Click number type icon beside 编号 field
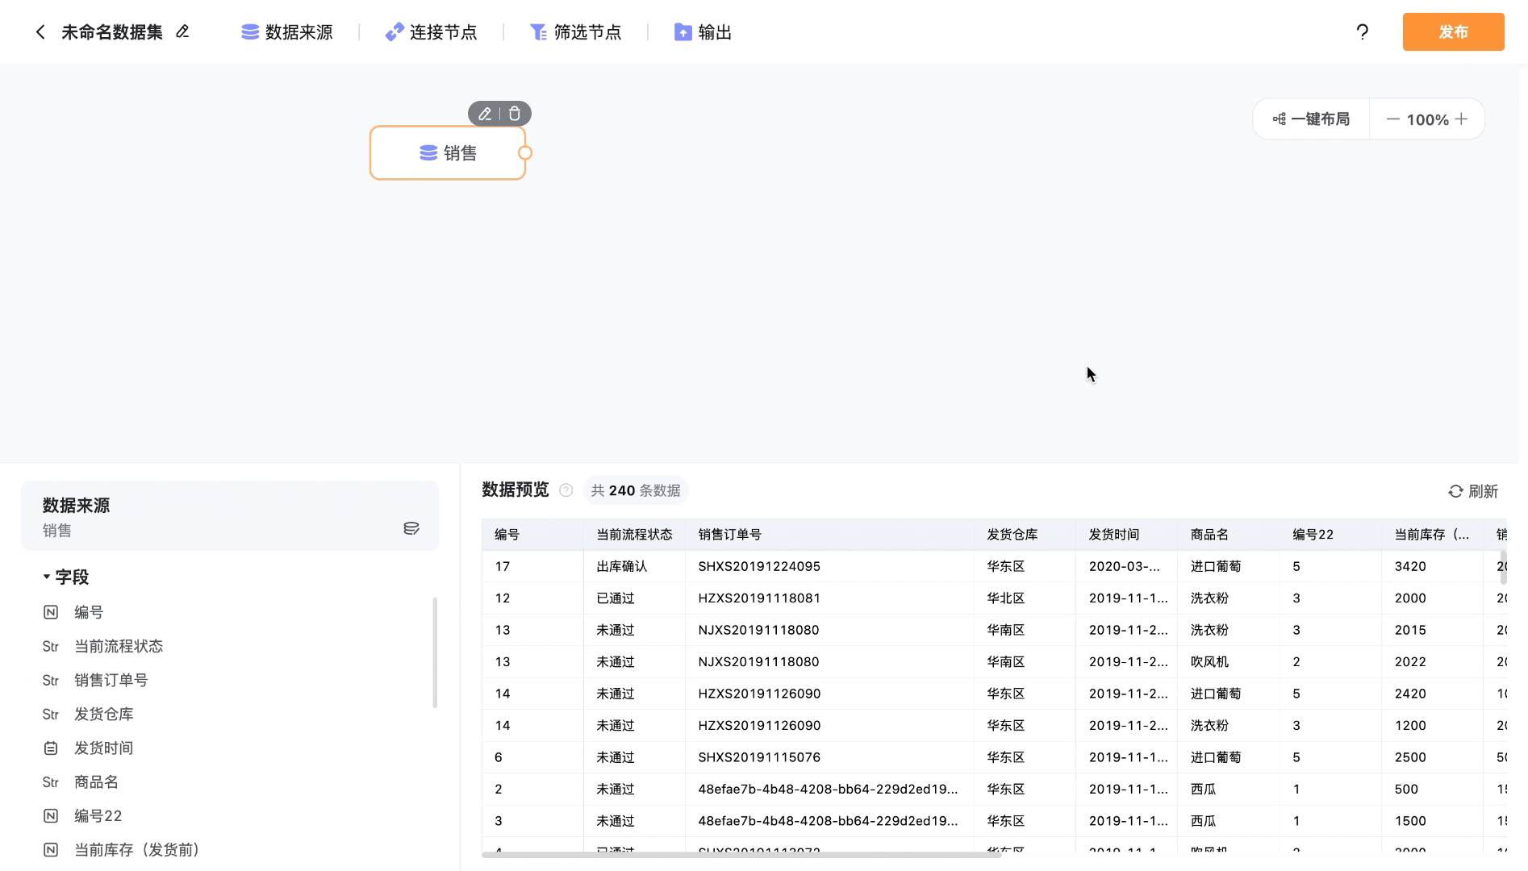Image resolution: width=1528 pixels, height=871 pixels. click(x=51, y=613)
